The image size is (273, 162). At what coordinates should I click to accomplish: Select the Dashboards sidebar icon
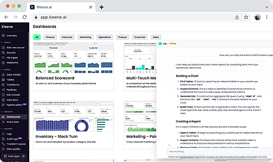point(3,117)
